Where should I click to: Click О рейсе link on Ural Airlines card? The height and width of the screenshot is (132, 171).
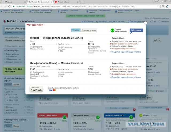57,129
